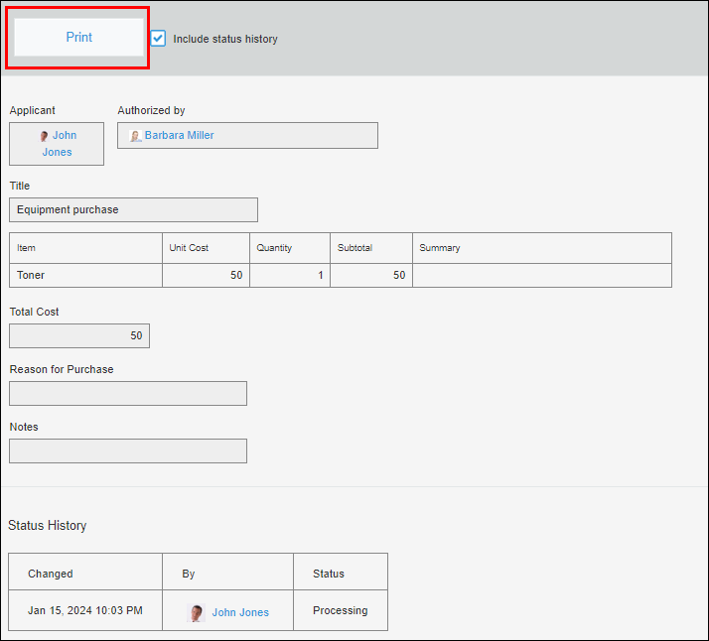Screen dimensions: 709x641
Task: Click the empty Summary cell in Toner row
Action: click(541, 275)
